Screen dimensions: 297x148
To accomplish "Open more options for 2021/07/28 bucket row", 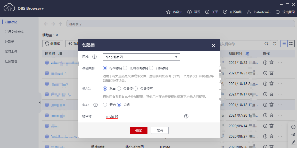I will click(x=280, y=115).
